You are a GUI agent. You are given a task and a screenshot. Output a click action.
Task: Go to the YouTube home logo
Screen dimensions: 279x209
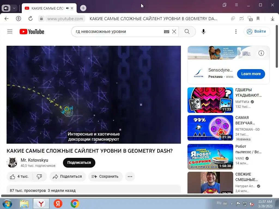(32, 32)
